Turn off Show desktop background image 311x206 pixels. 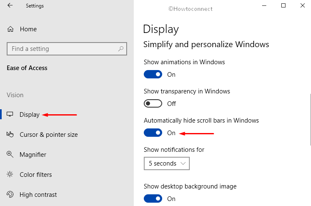click(153, 198)
